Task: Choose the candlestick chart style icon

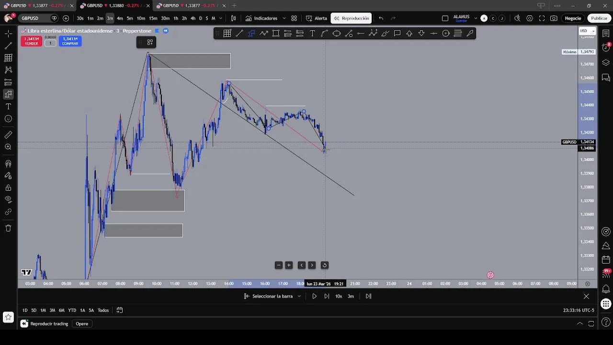Action: pyautogui.click(x=233, y=18)
